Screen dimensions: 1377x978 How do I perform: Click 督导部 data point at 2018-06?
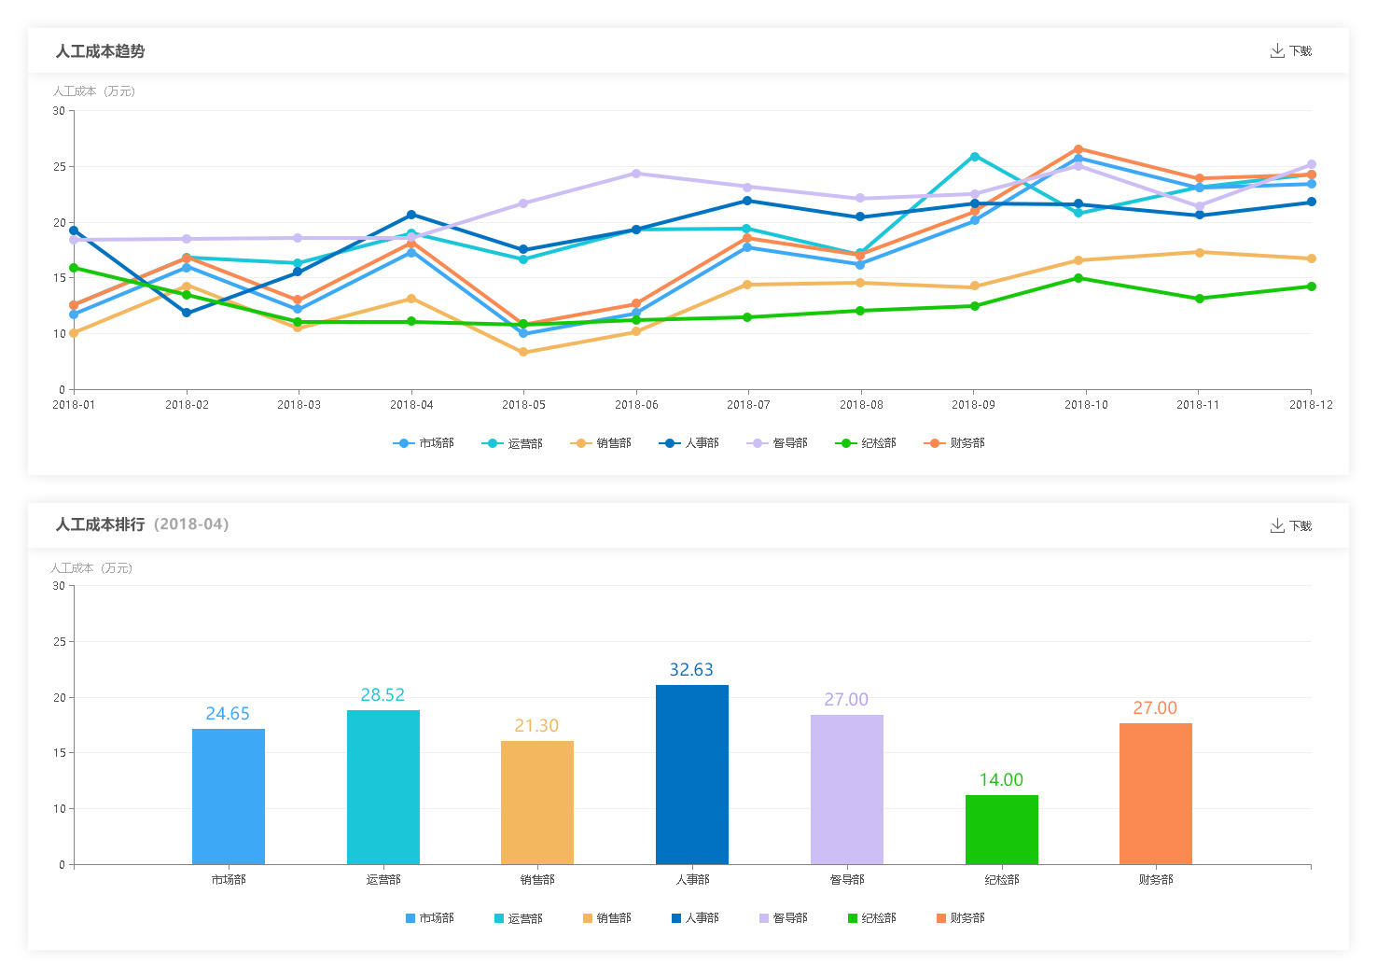coord(636,174)
